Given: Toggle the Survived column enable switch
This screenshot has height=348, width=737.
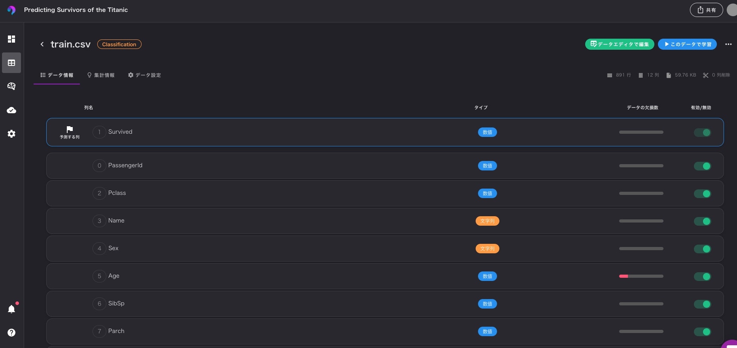Looking at the screenshot, I should coord(703,133).
